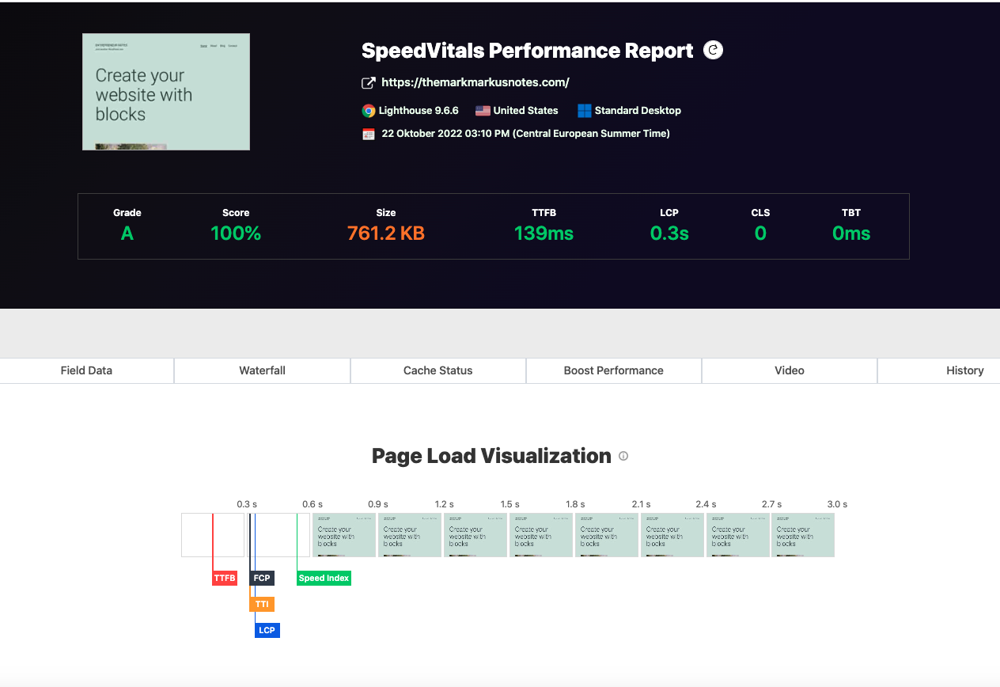Click the website preview thumbnail in header
Viewport: 1000px width, 687px height.
(x=166, y=92)
